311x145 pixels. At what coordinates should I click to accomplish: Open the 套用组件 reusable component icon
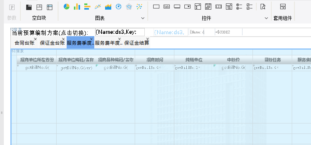[283, 7]
